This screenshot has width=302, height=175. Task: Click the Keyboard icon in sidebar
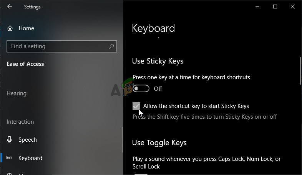coord(10,158)
